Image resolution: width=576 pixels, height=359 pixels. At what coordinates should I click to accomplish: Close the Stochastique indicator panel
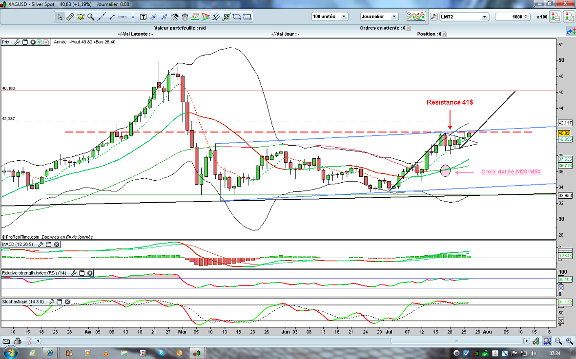point(67,302)
